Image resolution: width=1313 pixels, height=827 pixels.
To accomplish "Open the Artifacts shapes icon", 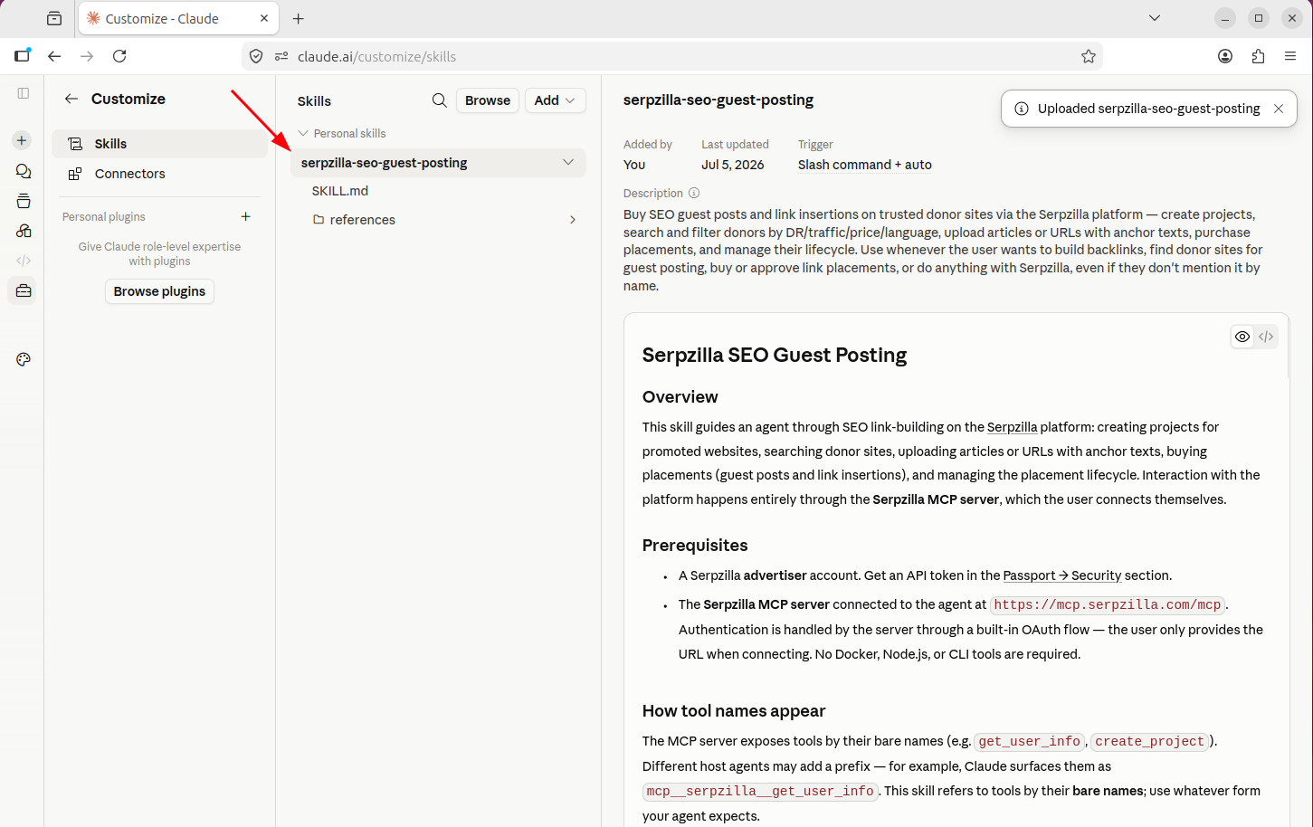I will point(24,231).
